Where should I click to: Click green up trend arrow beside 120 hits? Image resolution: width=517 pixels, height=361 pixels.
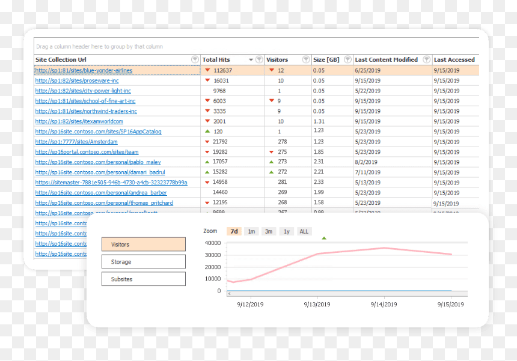tap(207, 132)
